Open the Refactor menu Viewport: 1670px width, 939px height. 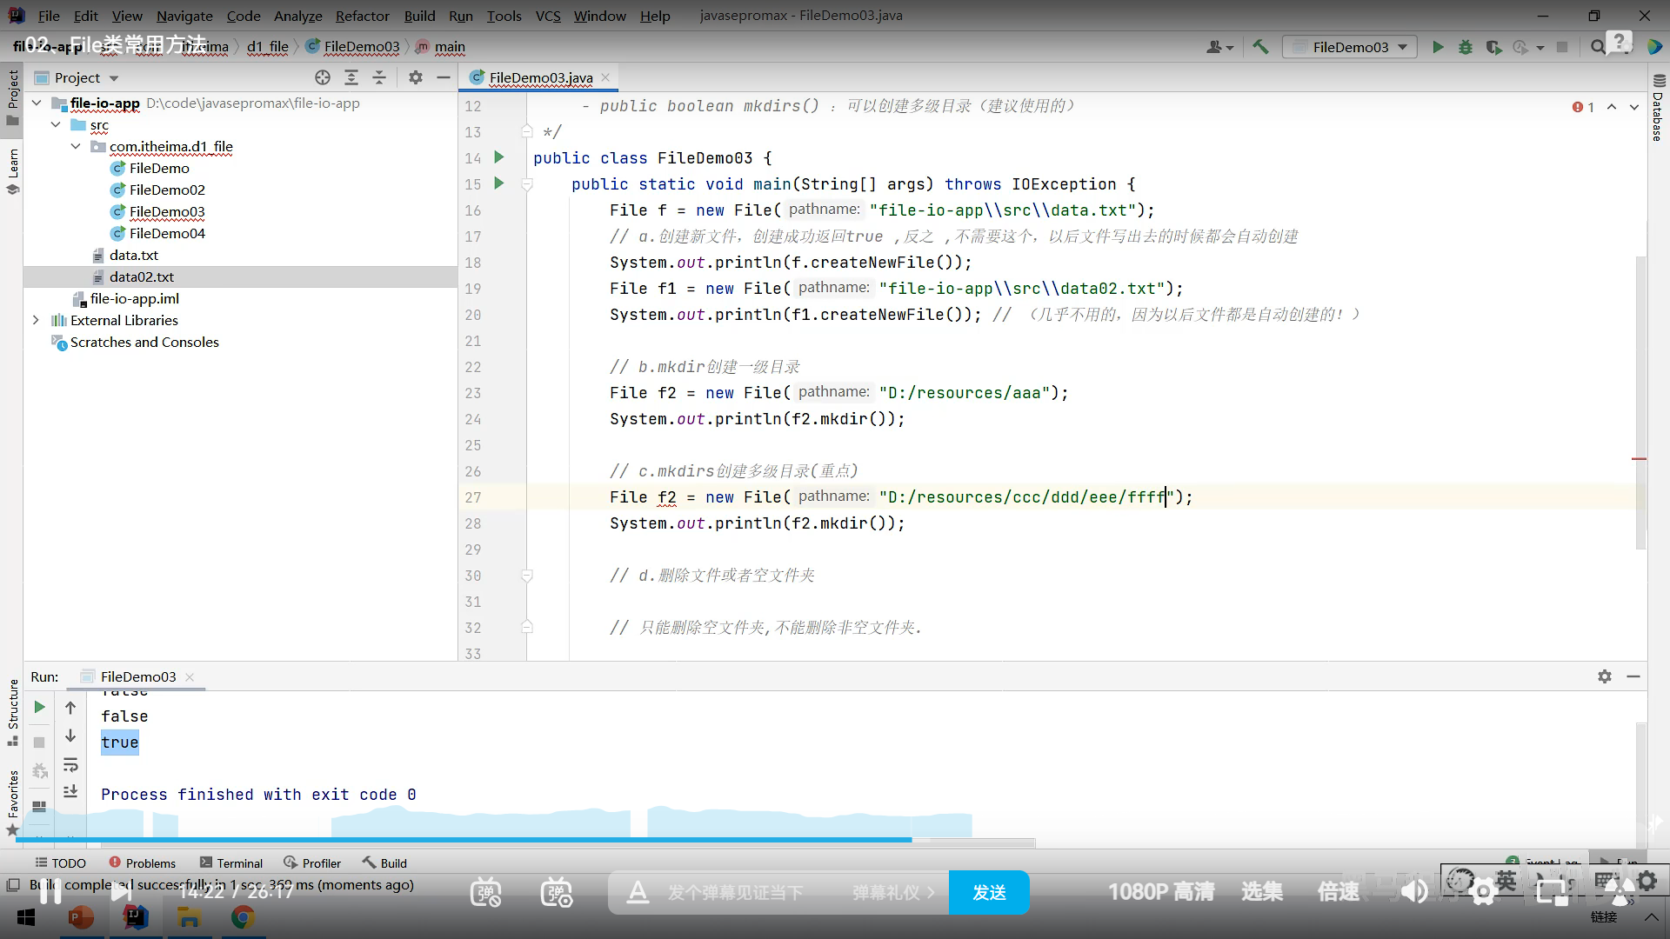tap(362, 16)
